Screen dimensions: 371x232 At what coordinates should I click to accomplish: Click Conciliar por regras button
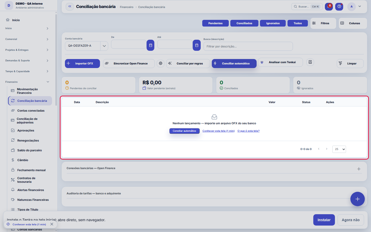tap(188, 63)
